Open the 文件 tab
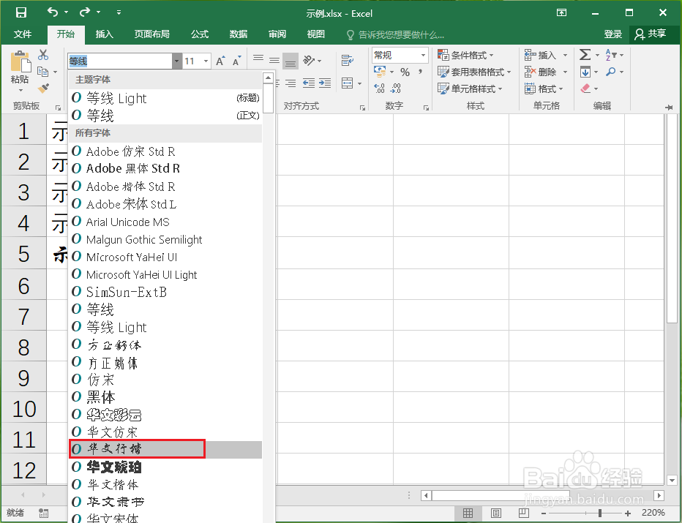682x523 pixels. pyautogui.click(x=23, y=34)
